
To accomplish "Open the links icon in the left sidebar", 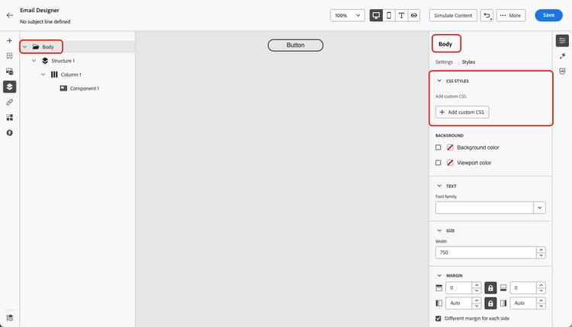I will click(x=9, y=102).
